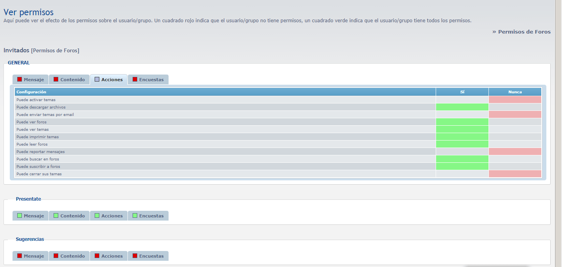Click green square icon on Presentate Acciones tab
Screen dimensions: 562x267
point(97,215)
